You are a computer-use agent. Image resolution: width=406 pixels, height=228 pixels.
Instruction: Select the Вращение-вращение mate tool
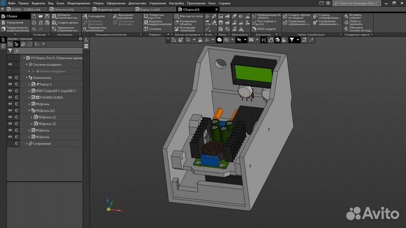tap(124, 16)
